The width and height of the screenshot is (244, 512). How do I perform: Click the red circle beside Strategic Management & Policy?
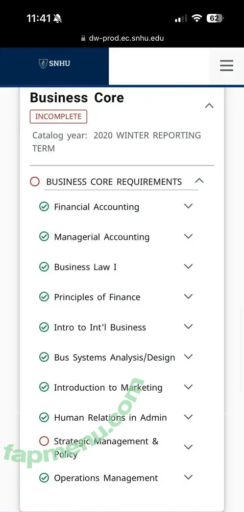[x=44, y=441]
